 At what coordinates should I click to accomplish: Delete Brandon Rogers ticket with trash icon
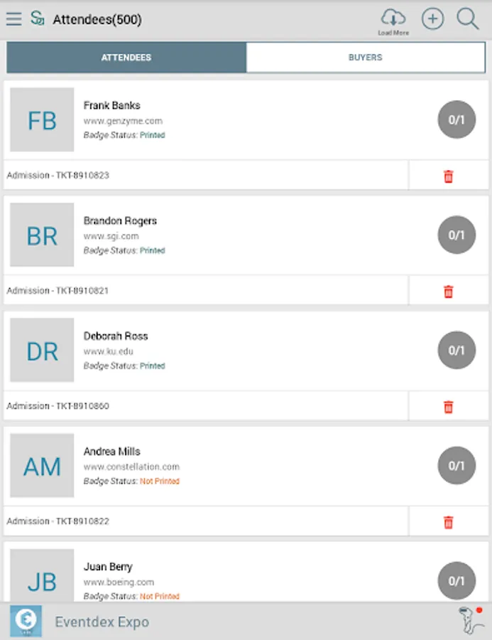(x=448, y=292)
